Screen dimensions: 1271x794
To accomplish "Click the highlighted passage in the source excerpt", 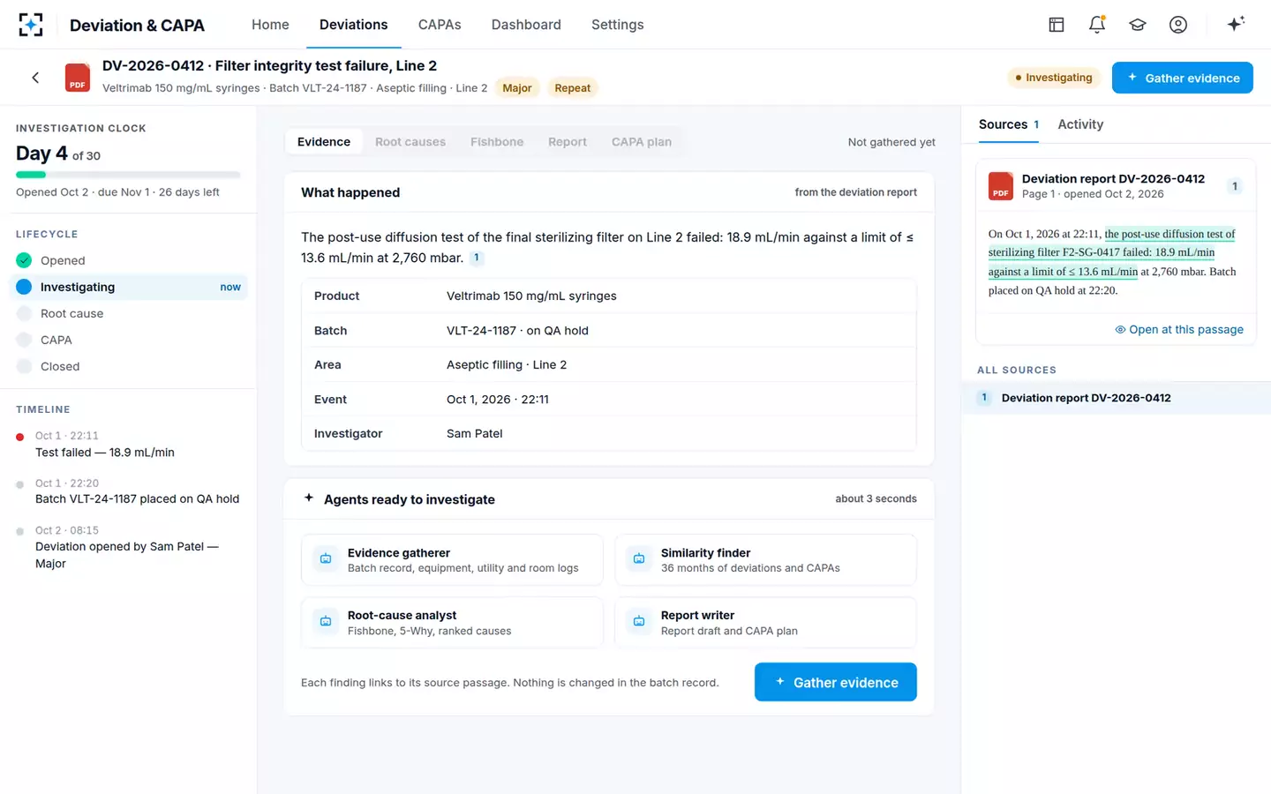I will (1111, 252).
